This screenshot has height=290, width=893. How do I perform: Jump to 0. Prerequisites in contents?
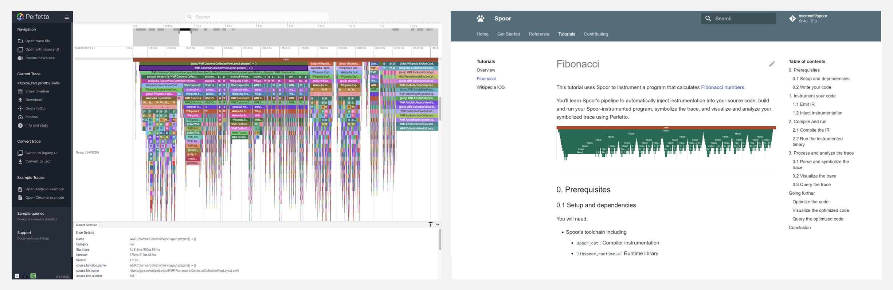[804, 70]
